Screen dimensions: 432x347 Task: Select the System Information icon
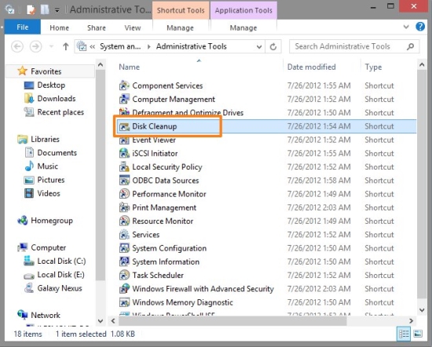coord(124,261)
